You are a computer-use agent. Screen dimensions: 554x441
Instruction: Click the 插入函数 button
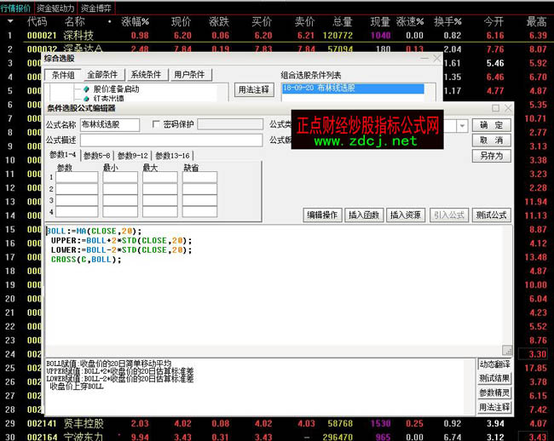click(x=365, y=215)
